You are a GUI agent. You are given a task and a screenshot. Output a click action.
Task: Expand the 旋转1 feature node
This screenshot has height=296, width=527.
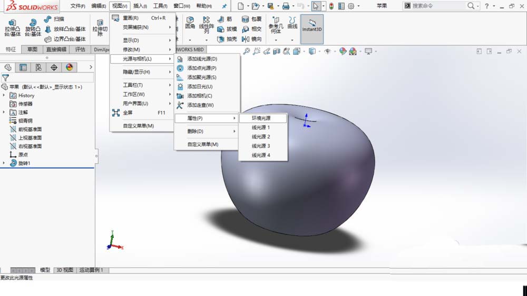tap(4, 163)
